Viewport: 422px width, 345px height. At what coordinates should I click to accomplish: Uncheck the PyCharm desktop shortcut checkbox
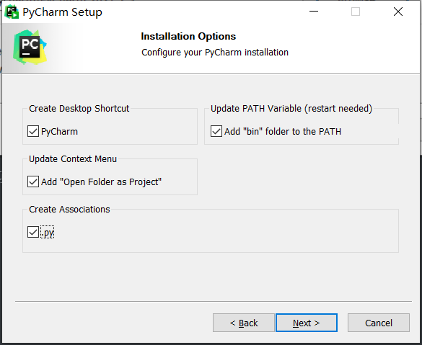click(33, 131)
